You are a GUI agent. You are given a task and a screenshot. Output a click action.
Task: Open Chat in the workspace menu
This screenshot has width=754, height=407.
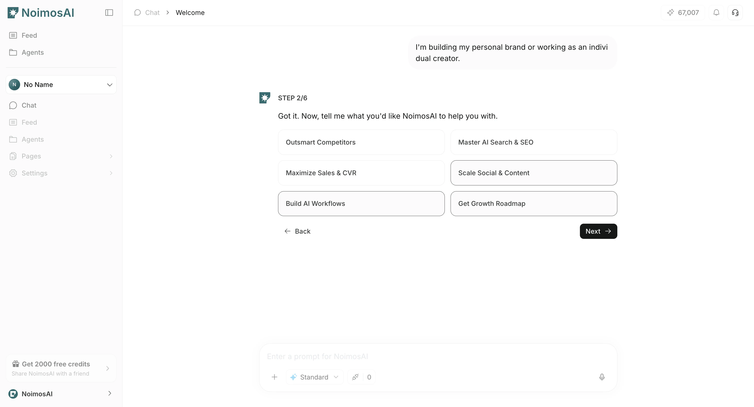(x=61, y=105)
